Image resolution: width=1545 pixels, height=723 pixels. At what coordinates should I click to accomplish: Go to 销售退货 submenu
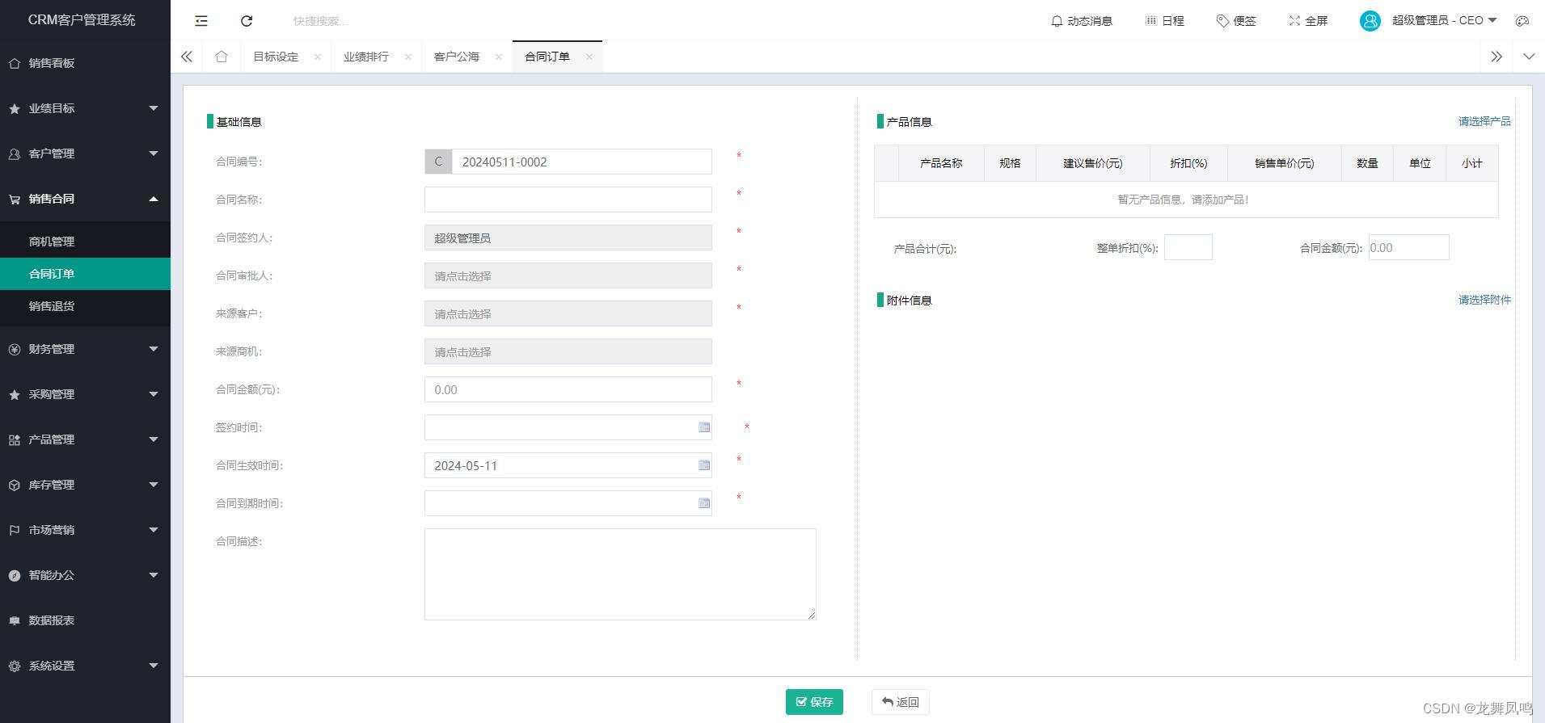(85, 306)
